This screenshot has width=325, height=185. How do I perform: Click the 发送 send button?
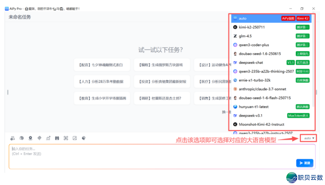[305, 163]
